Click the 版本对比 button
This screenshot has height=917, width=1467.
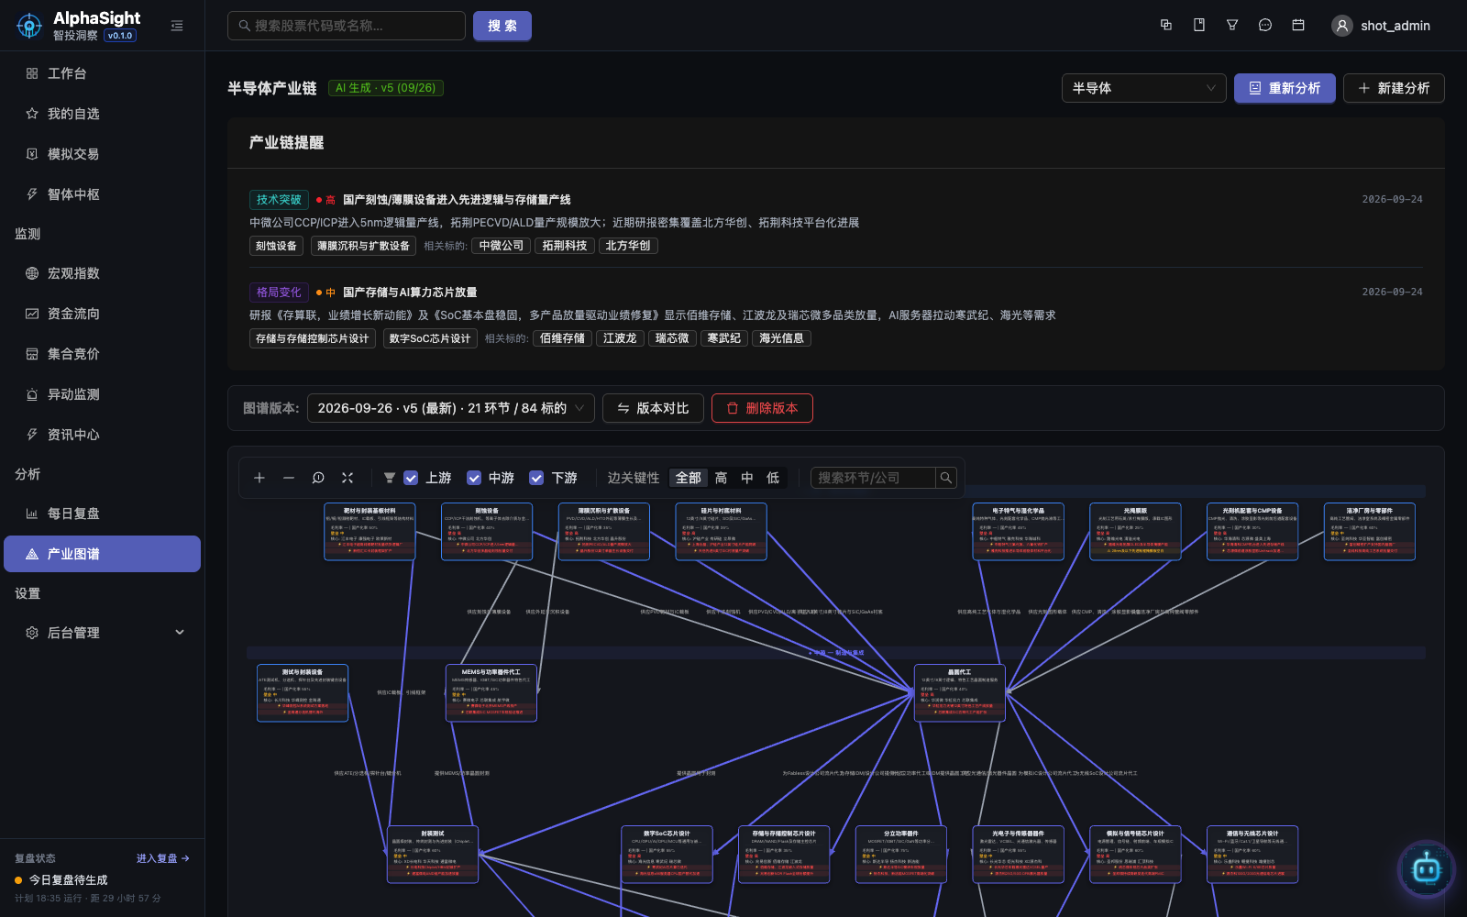[x=653, y=408]
